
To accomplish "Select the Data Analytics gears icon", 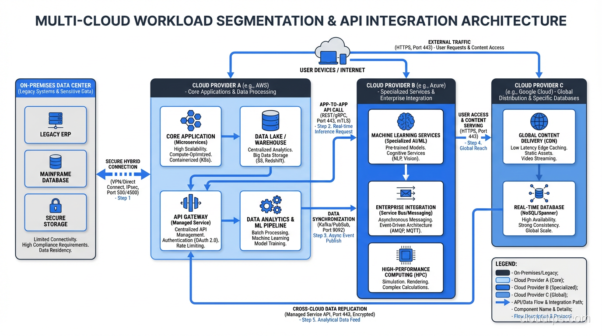I will [x=270, y=205].
